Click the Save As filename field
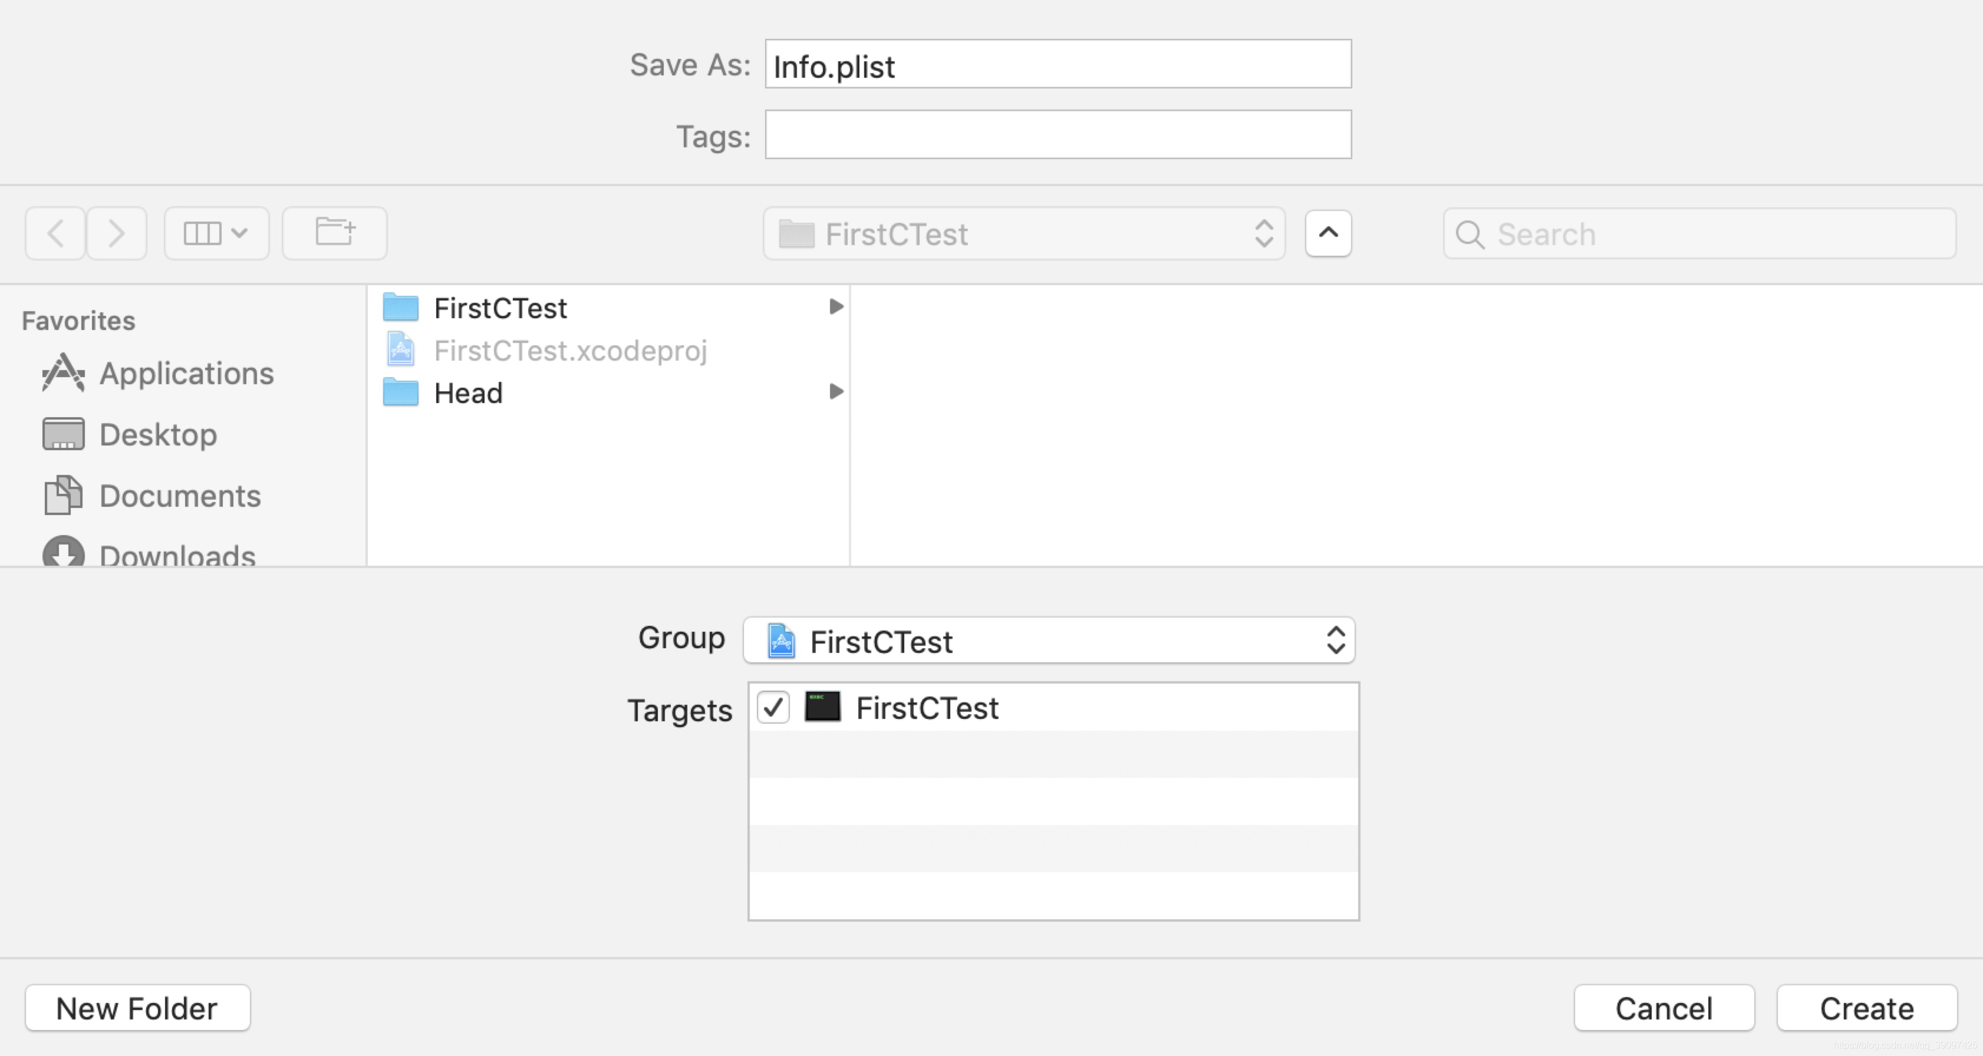Image resolution: width=1983 pixels, height=1056 pixels. point(1058,65)
